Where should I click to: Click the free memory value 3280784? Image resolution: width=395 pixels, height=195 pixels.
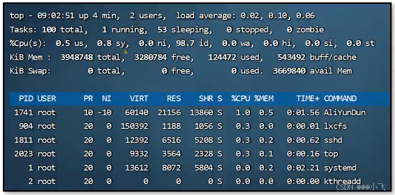151,57
